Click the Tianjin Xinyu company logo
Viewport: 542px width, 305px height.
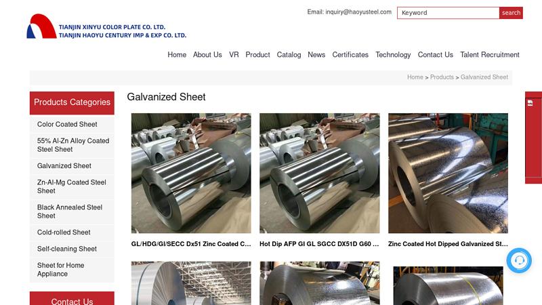click(106, 26)
